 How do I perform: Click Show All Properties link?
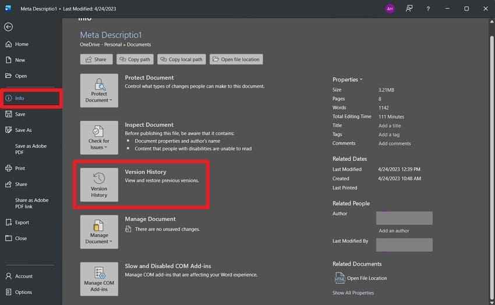point(353,293)
